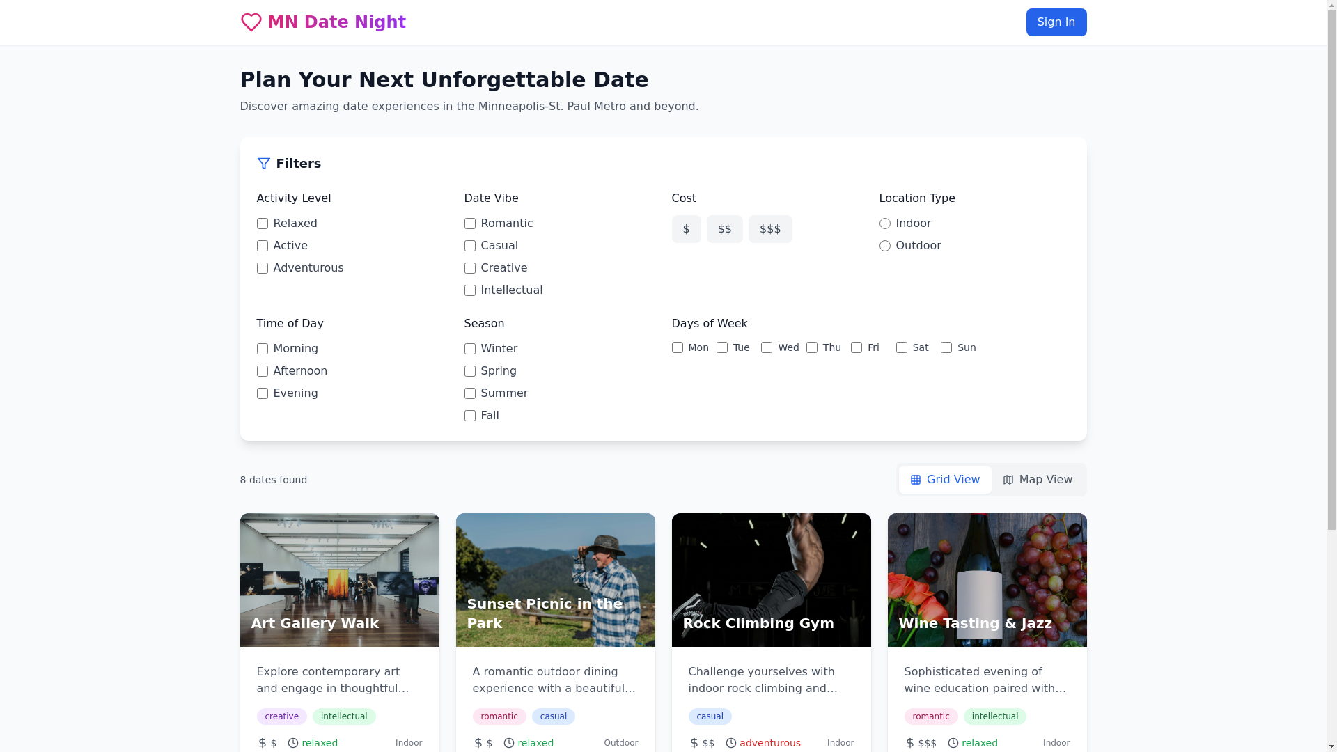Screen dimensions: 1337x752
Task: Tick the Mon day checkbox
Action: coord(678,347)
